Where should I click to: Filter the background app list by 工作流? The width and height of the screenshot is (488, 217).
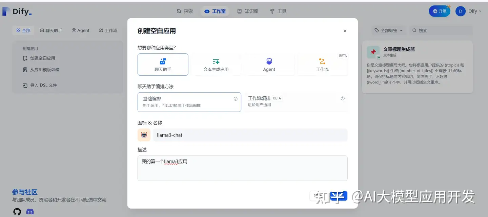coord(108,30)
